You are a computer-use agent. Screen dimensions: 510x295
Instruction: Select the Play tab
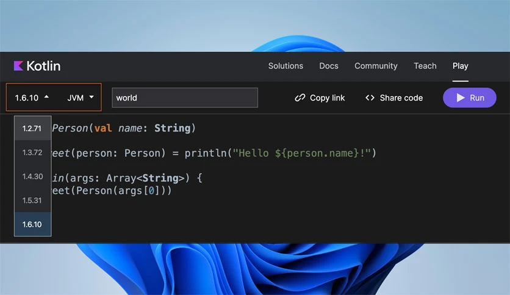[x=460, y=66]
